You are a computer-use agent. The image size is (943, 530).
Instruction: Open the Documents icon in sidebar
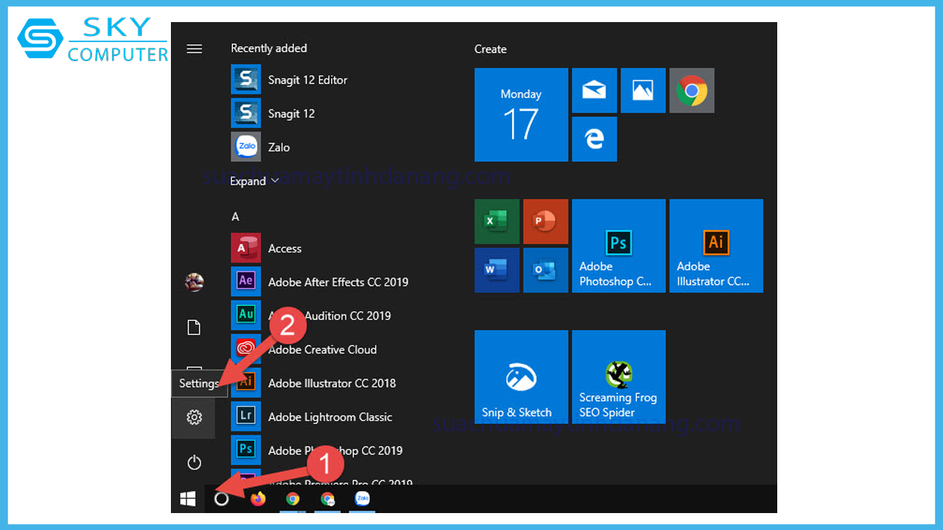coord(194,328)
